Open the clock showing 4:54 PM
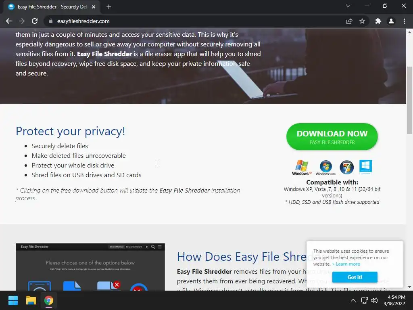Screen dimensions: 413x310 (394, 300)
